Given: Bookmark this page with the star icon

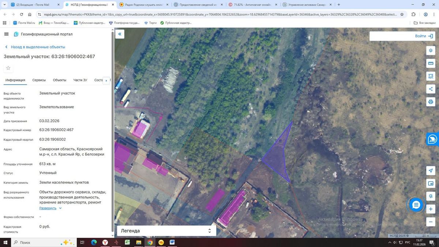Looking at the screenshot, I should [x=402, y=14].
